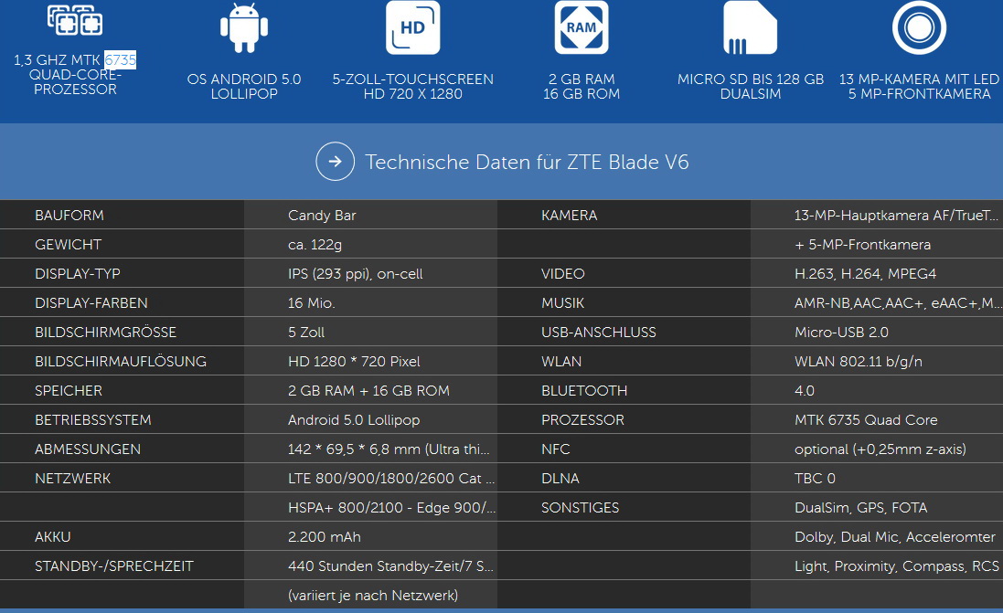Screen dimensions: 1003x613
Task: Select Android 5.0 Lollipop table value
Action: (x=354, y=420)
